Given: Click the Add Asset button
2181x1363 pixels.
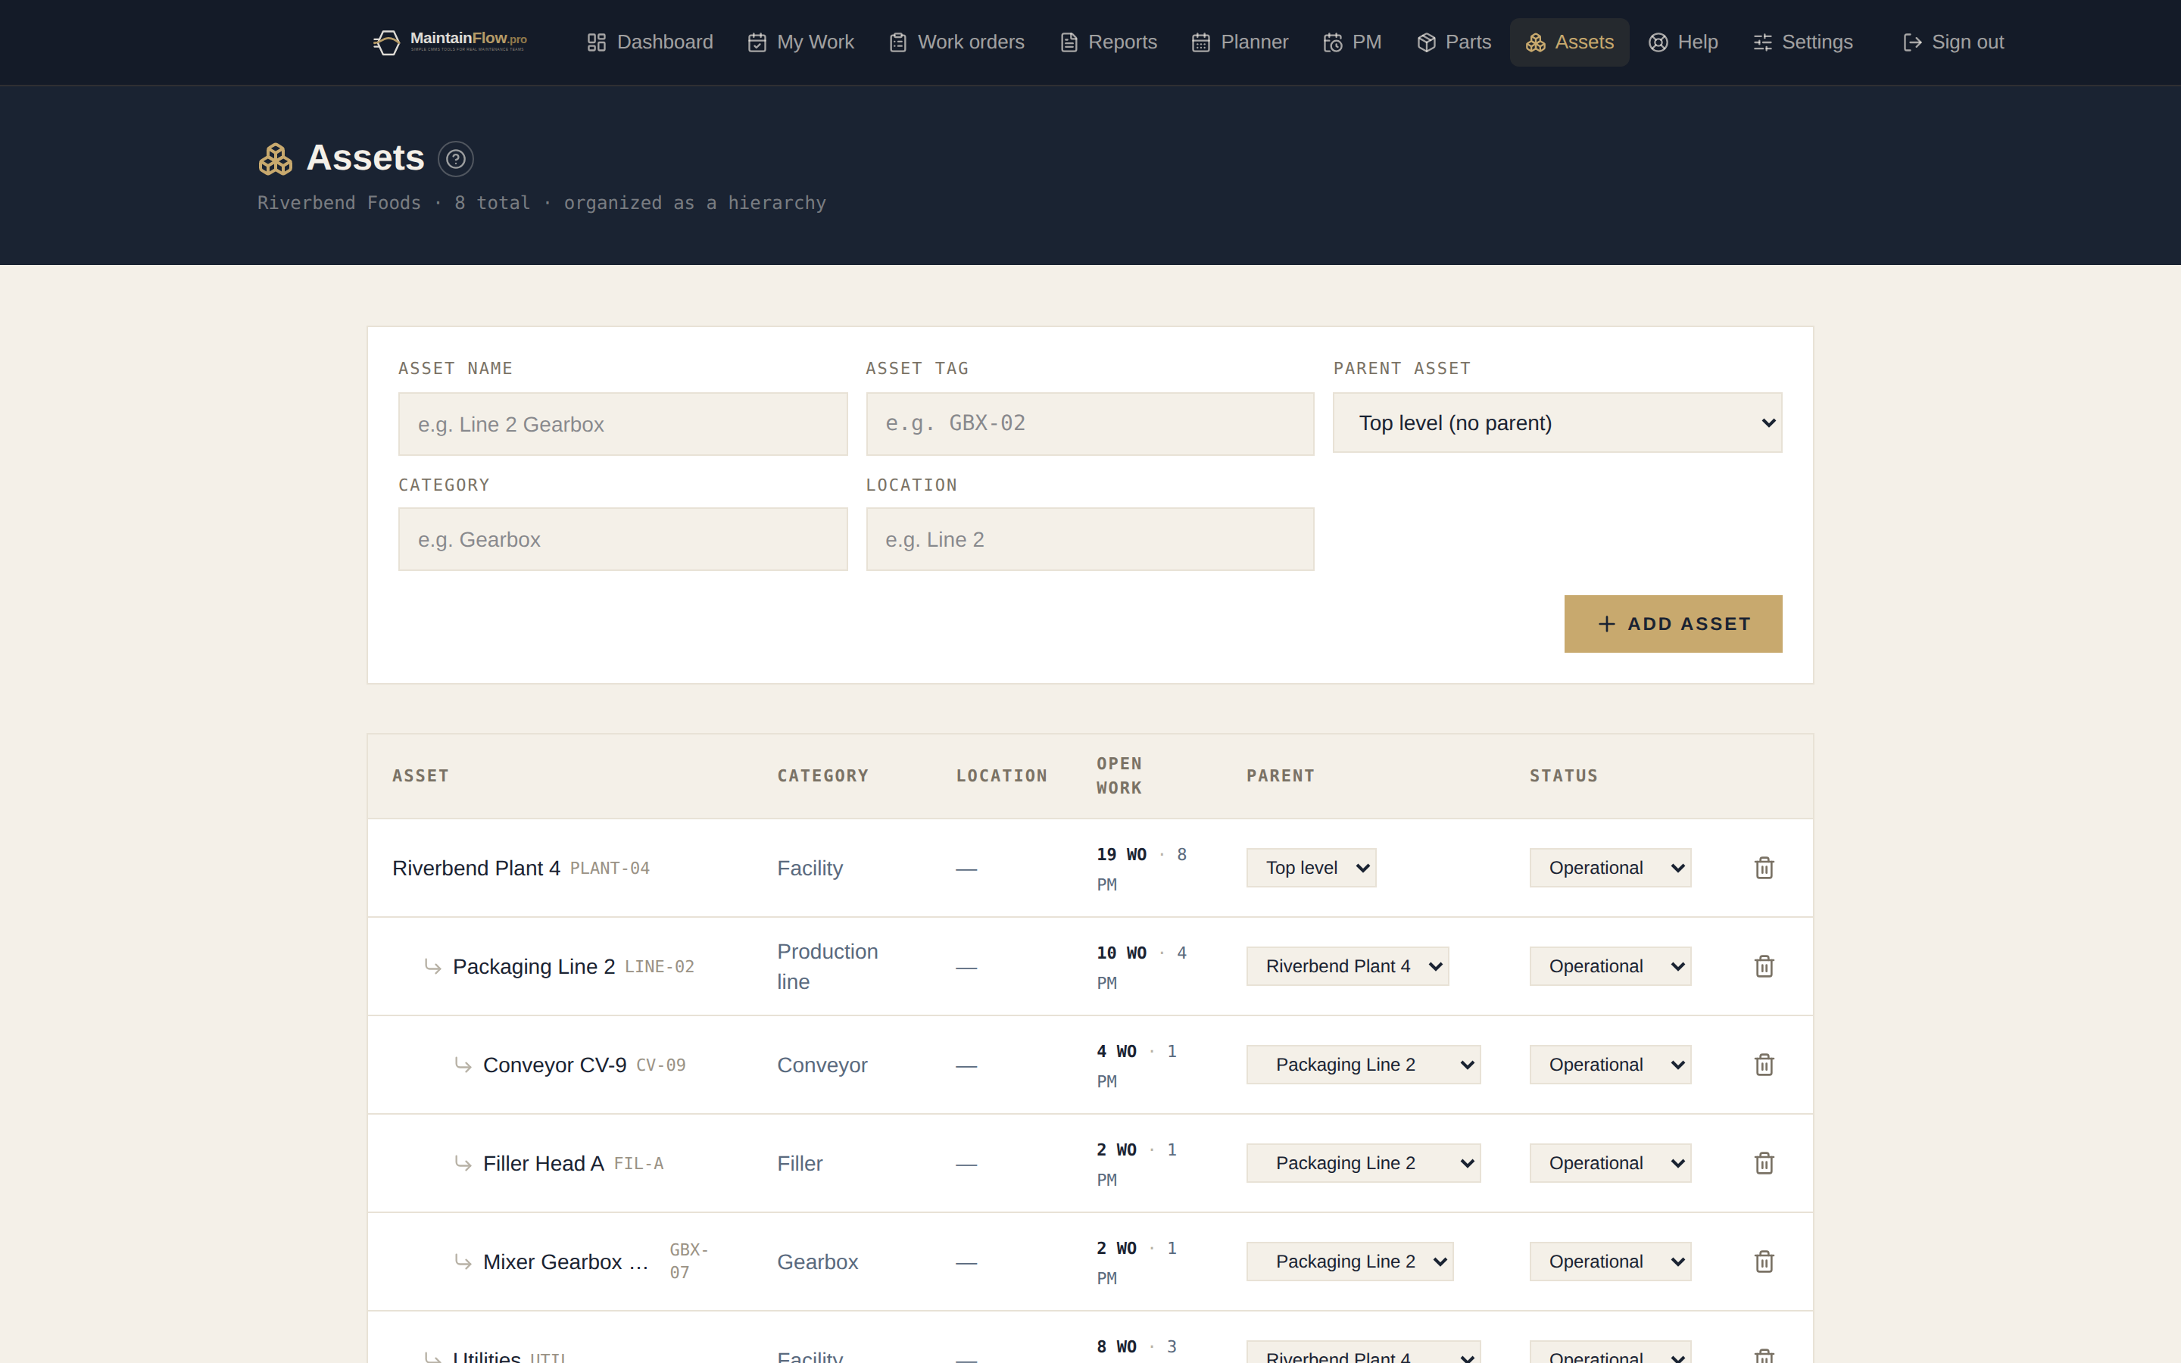Looking at the screenshot, I should tap(1673, 624).
